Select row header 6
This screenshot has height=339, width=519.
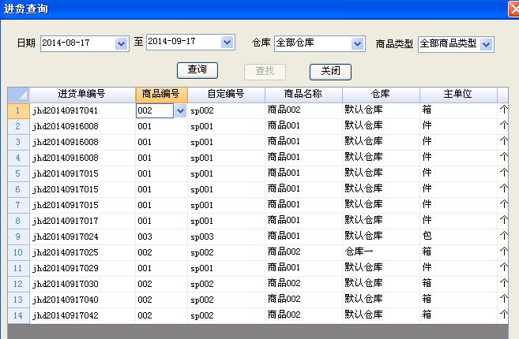pos(18,189)
